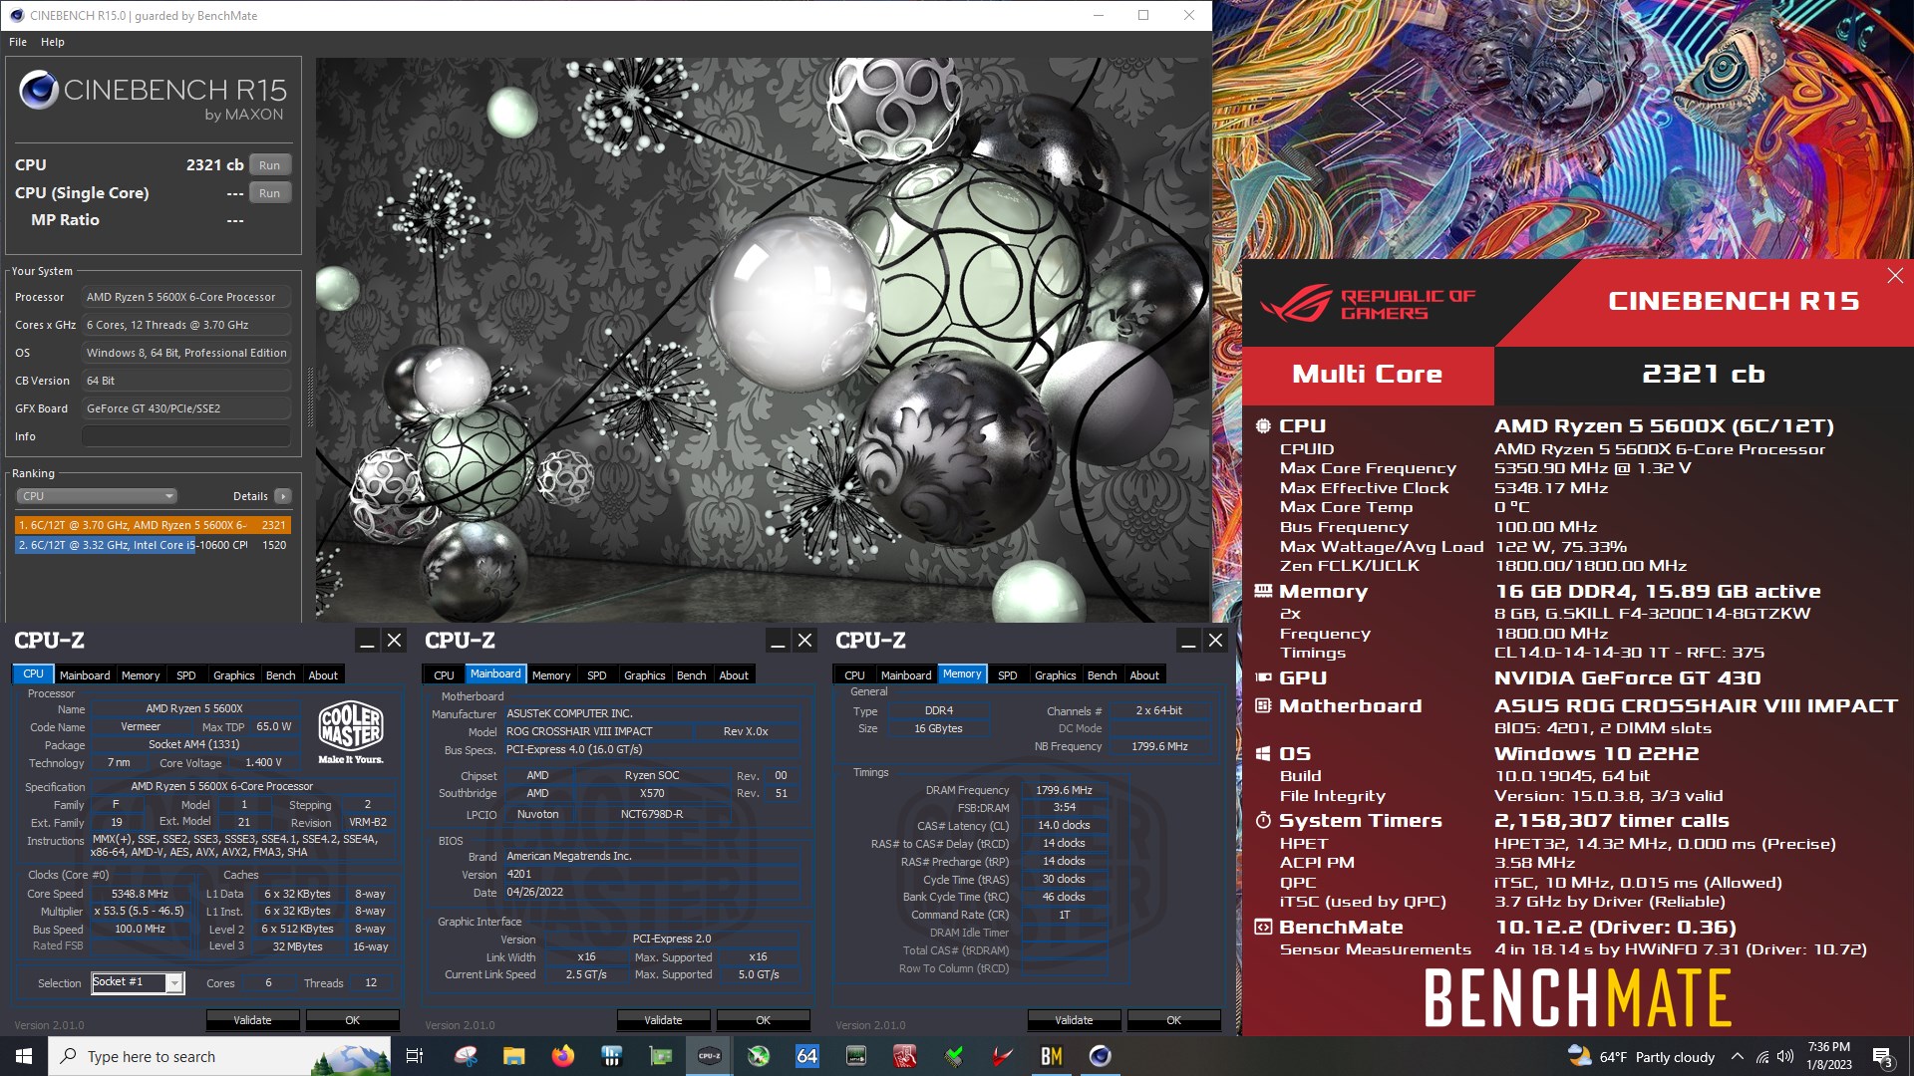Open Task View from the taskbar
The height and width of the screenshot is (1076, 1914).
coord(415,1056)
